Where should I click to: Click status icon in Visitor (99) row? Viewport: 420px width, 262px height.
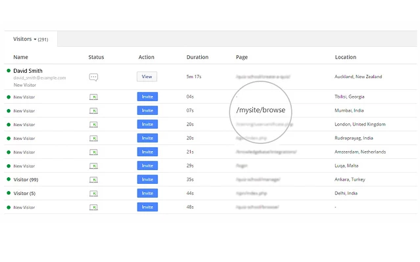coord(93,179)
